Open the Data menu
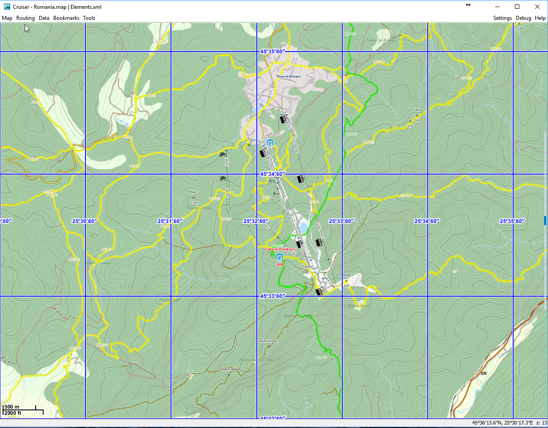Screen dimensions: 548x428 coord(44,18)
